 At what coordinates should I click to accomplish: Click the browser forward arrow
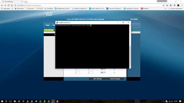tap(5, 5)
